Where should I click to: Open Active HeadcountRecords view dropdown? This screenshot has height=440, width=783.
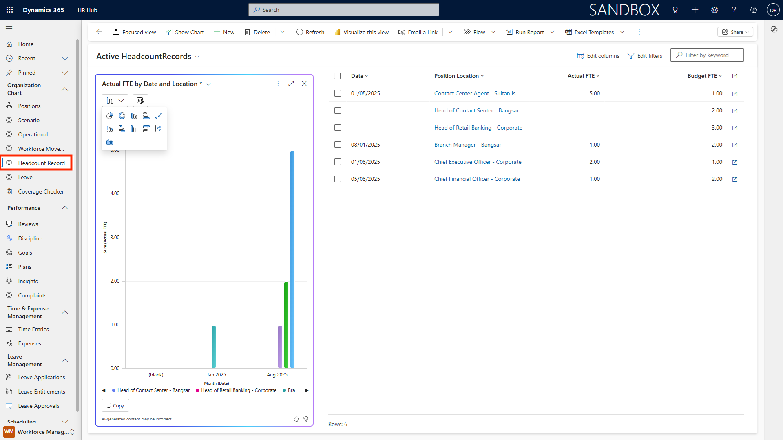coord(197,57)
